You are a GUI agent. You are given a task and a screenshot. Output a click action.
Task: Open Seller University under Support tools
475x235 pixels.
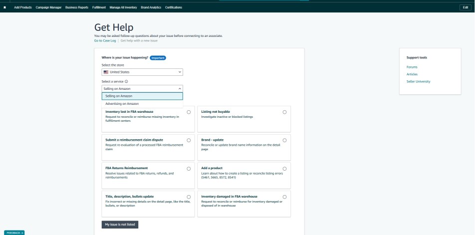coord(418,81)
